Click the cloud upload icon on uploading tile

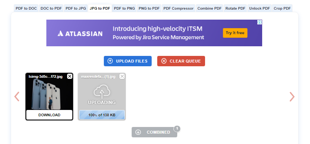(x=102, y=91)
